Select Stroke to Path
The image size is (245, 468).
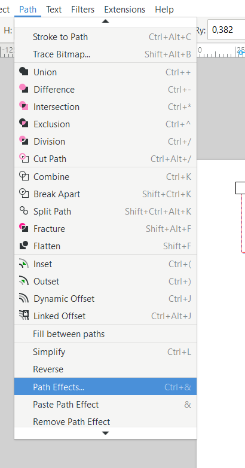(105, 36)
